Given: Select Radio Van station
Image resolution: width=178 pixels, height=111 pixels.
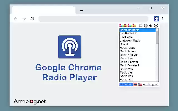Looking at the screenshot, I should coord(138,76).
